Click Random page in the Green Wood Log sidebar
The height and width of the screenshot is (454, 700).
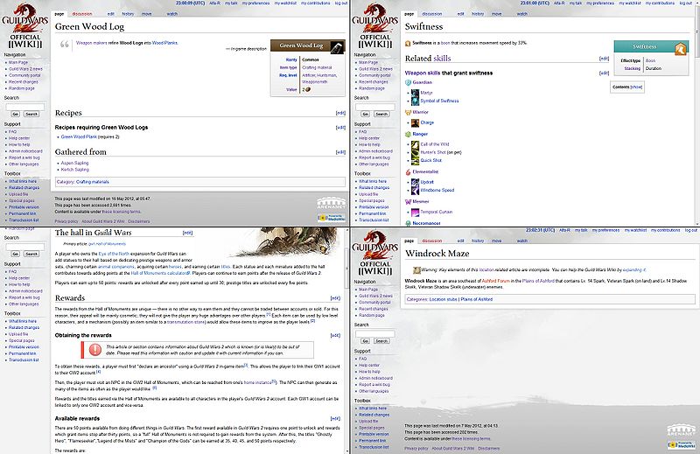click(x=21, y=88)
